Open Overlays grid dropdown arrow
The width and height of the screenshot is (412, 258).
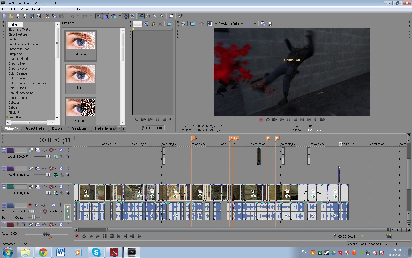coord(255,24)
